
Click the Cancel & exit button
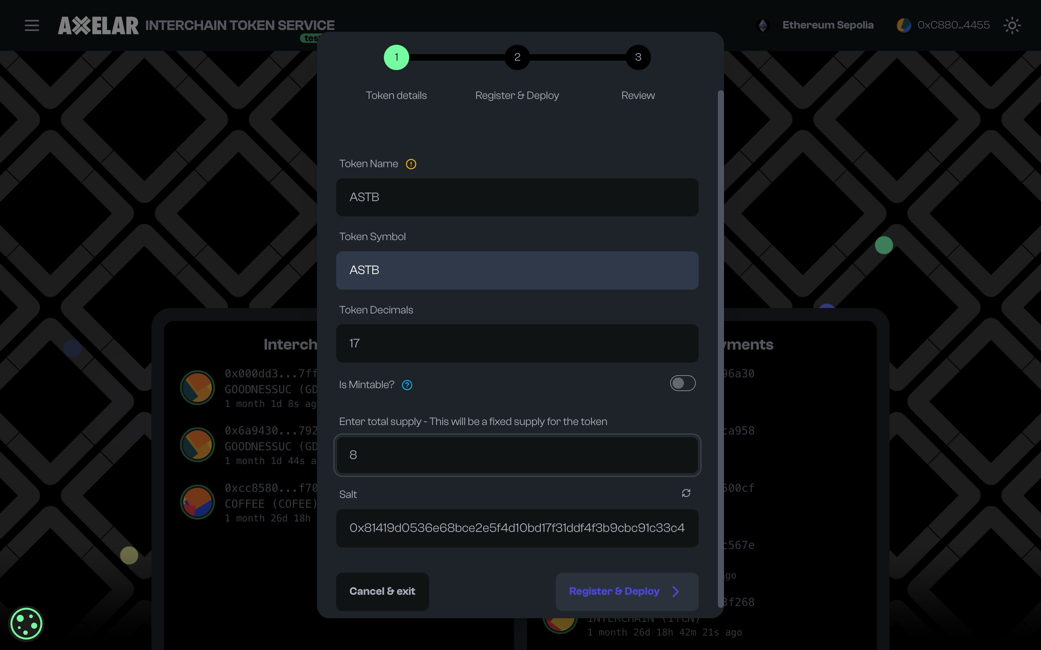(382, 591)
